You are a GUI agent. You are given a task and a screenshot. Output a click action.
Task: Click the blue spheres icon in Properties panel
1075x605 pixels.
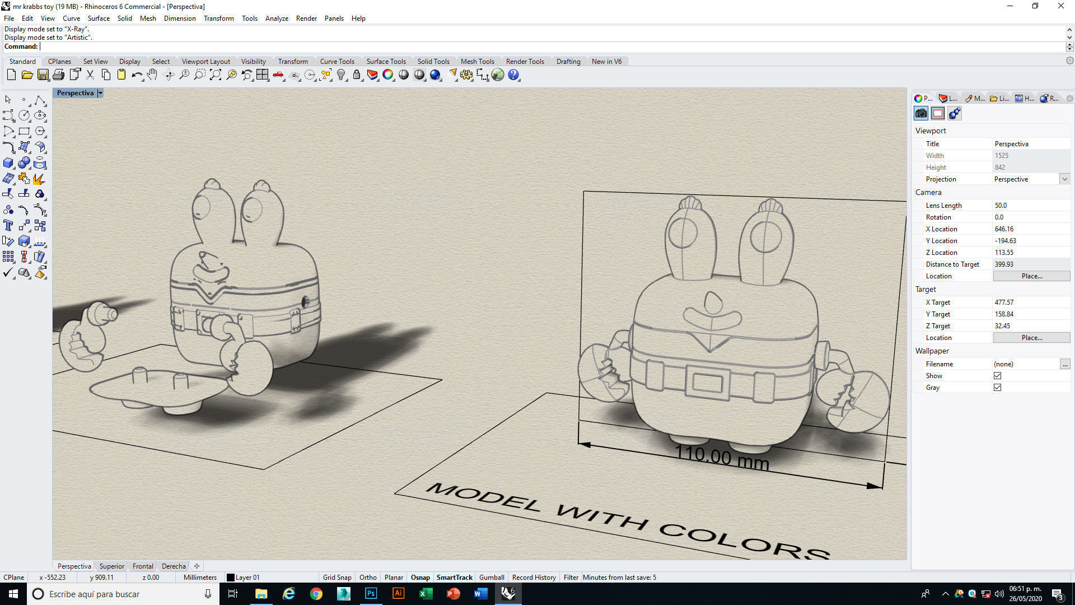955,113
